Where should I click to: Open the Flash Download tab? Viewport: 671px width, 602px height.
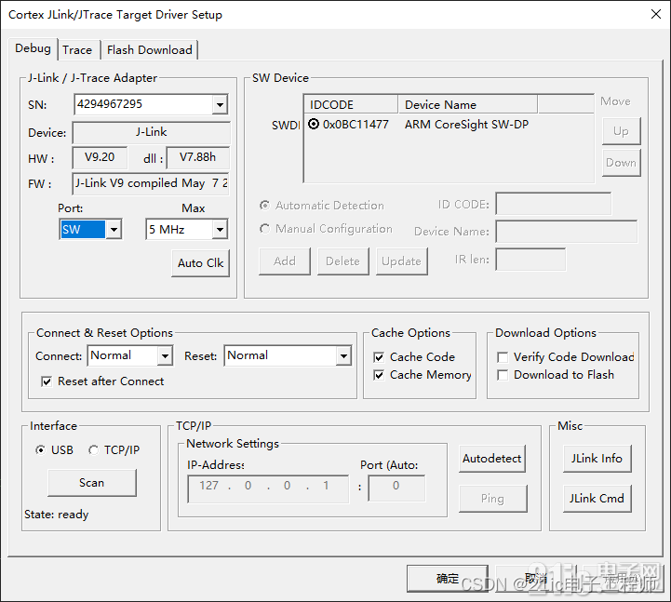[149, 50]
